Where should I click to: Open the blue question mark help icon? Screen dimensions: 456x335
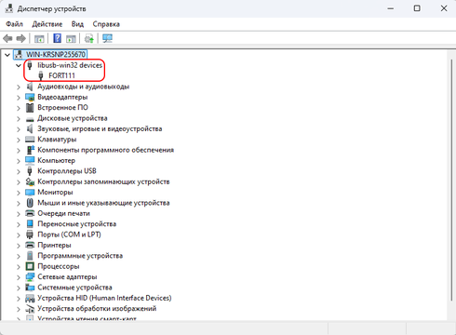[58, 38]
